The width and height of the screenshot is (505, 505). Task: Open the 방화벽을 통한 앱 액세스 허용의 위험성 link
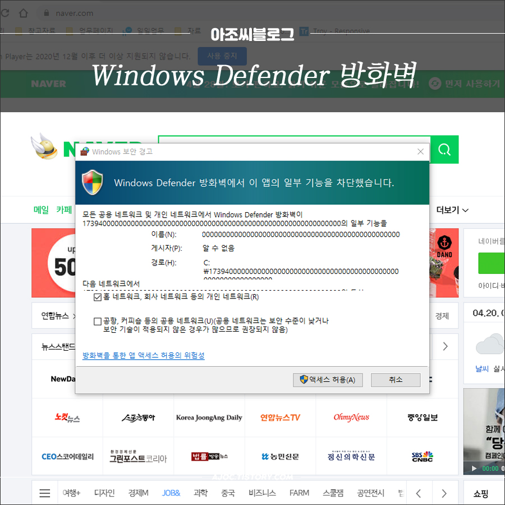point(144,355)
